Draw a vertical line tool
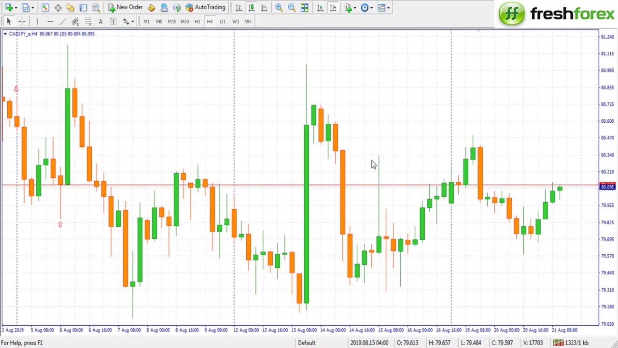The height and width of the screenshot is (348, 618). tap(37, 21)
